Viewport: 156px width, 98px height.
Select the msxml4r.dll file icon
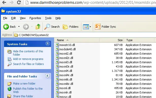click(57, 75)
